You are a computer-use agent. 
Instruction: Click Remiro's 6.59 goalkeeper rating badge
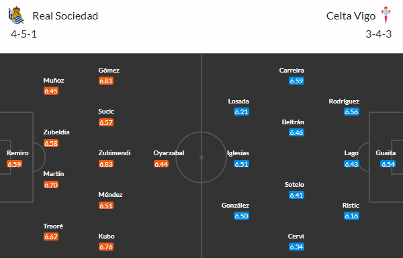pos(14,164)
